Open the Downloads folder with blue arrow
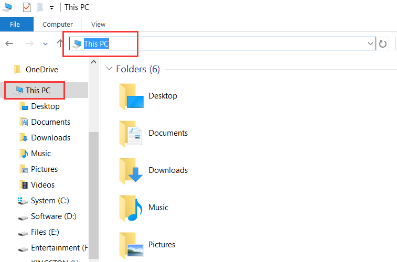This screenshot has width=397, height=262. [x=131, y=171]
